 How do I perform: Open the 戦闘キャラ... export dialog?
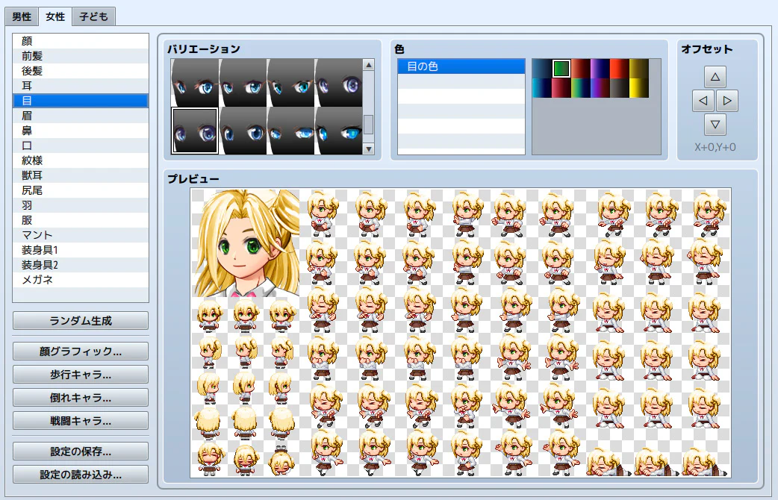81,421
